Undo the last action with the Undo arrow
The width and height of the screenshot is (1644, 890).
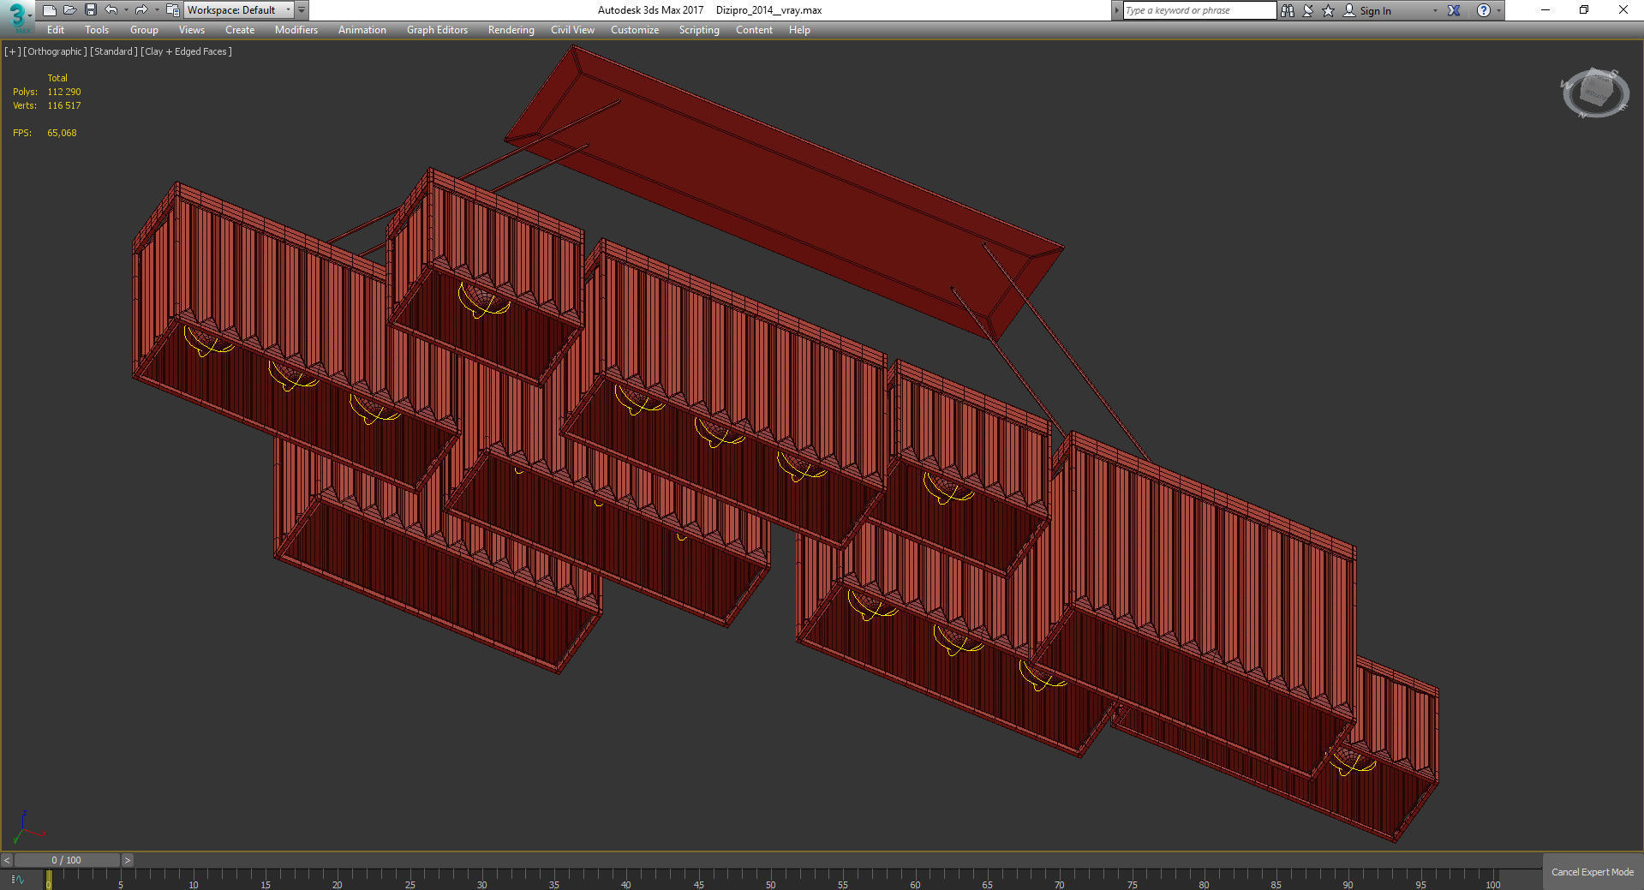tap(111, 10)
